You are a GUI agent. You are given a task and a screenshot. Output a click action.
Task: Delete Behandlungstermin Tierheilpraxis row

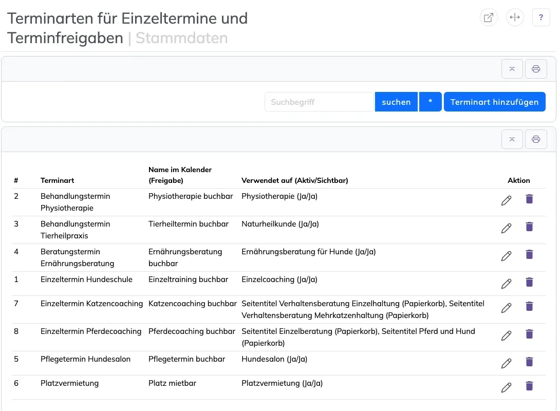tap(529, 227)
